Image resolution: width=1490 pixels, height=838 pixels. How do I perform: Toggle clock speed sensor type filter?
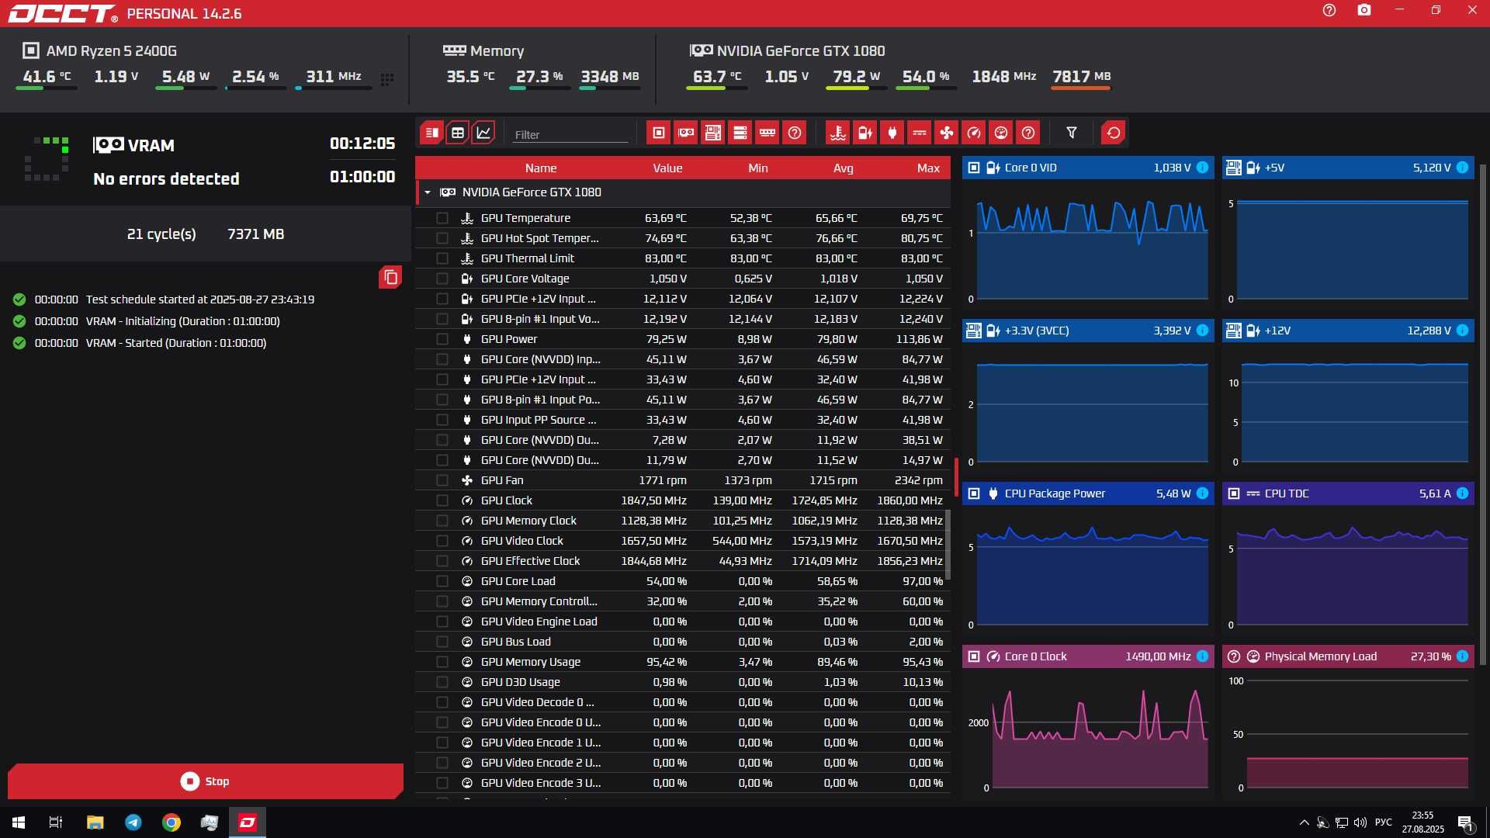974,133
